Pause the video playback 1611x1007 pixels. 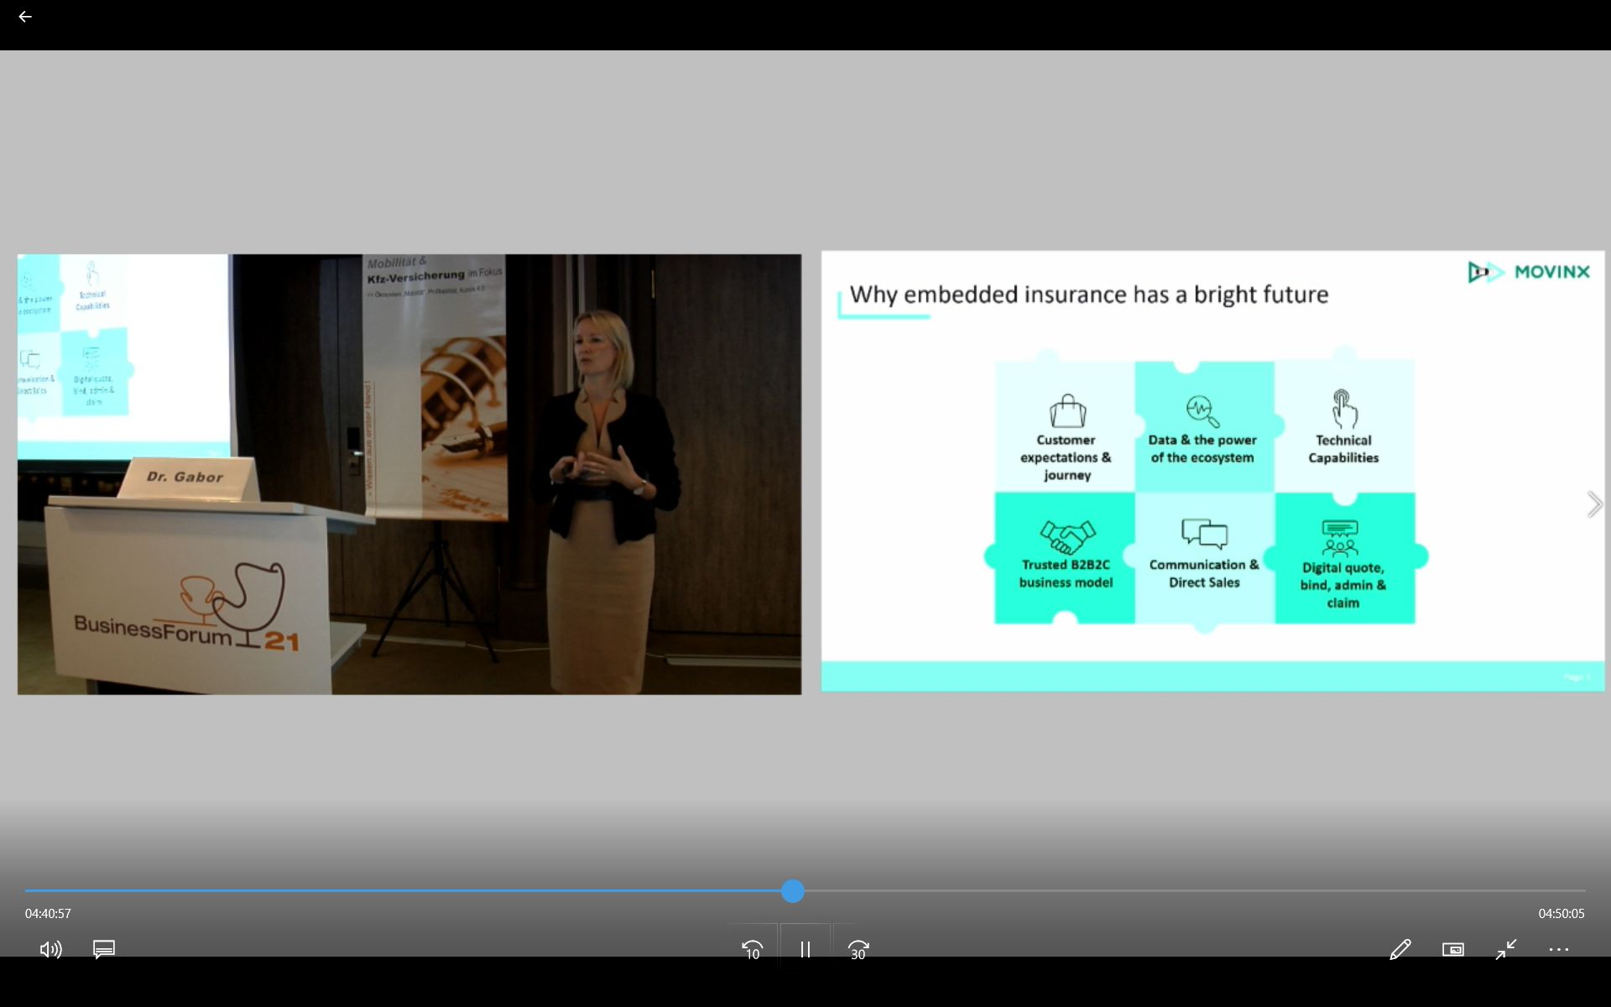coord(805,949)
